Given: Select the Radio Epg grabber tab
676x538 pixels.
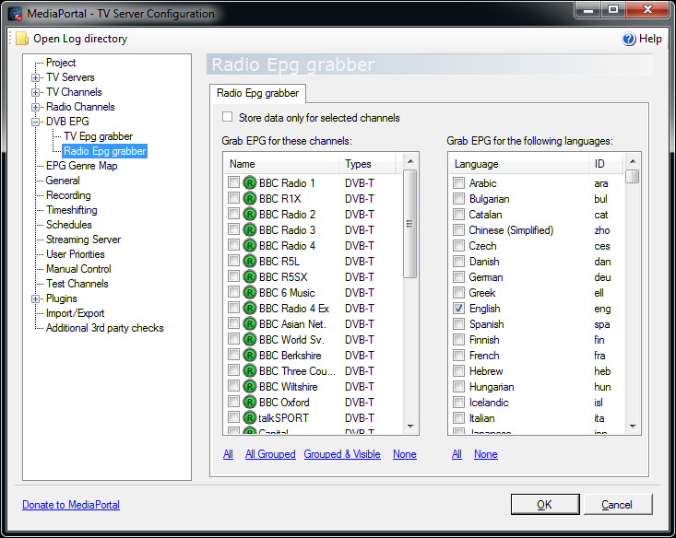Looking at the screenshot, I should [x=258, y=93].
